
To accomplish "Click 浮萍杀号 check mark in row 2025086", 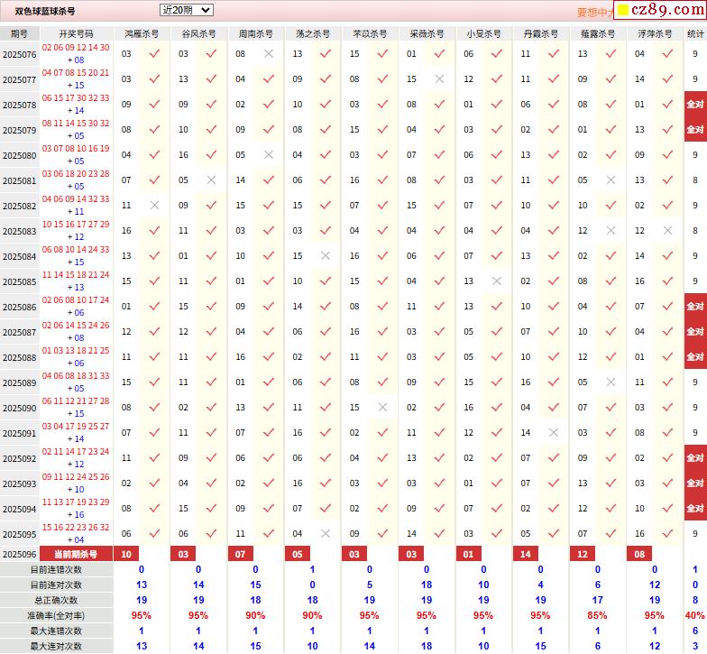I will 667,307.
